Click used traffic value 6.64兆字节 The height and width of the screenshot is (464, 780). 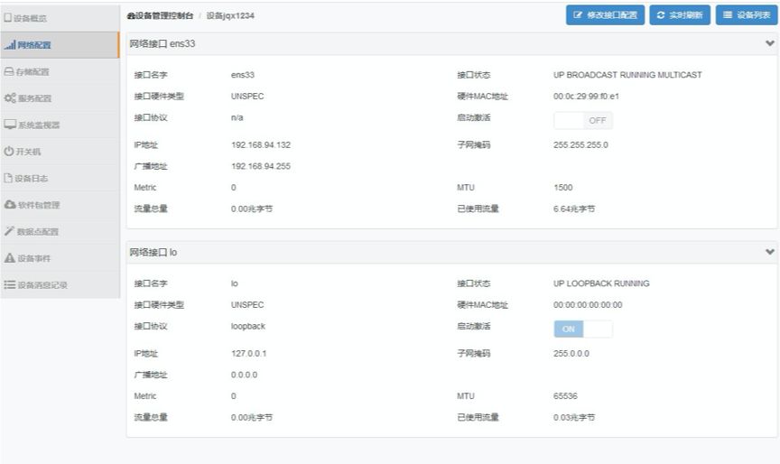pos(573,209)
